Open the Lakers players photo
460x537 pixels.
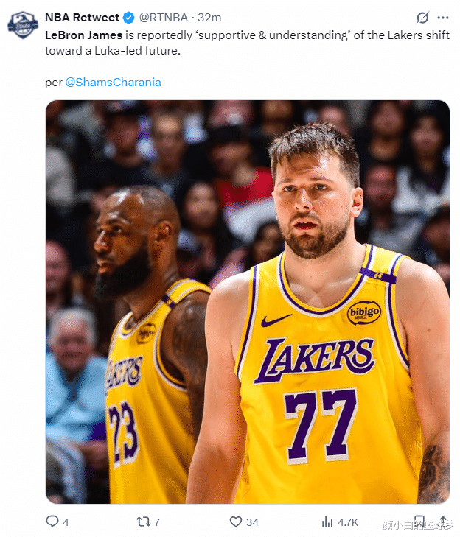click(x=248, y=302)
